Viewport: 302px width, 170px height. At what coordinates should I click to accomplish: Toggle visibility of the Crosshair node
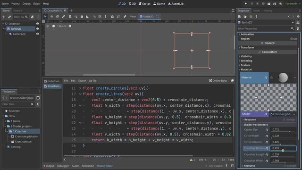point(38,24)
